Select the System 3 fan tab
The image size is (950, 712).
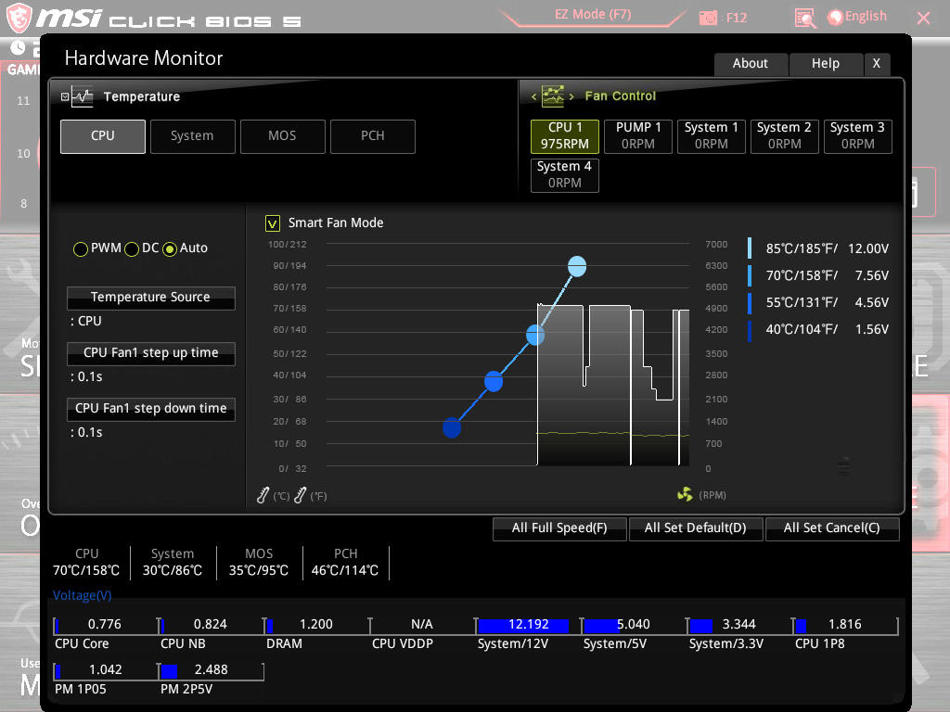[858, 136]
